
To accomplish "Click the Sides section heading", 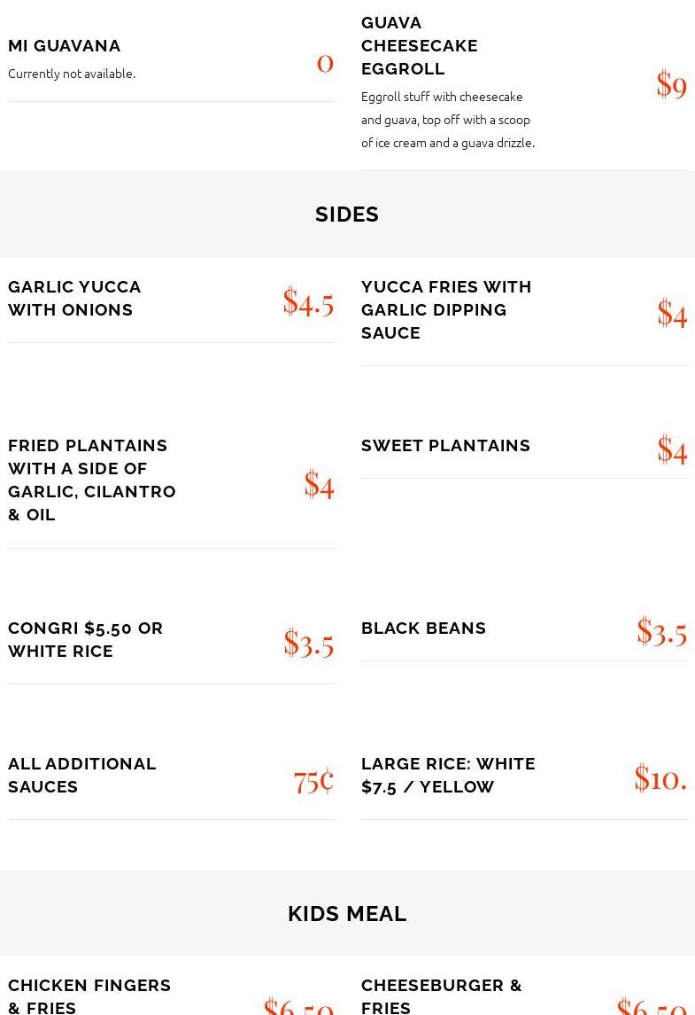I will coord(347,215).
